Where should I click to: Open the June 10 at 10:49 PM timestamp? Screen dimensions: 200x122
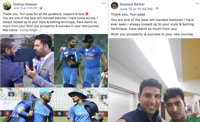[x=136, y=9]
